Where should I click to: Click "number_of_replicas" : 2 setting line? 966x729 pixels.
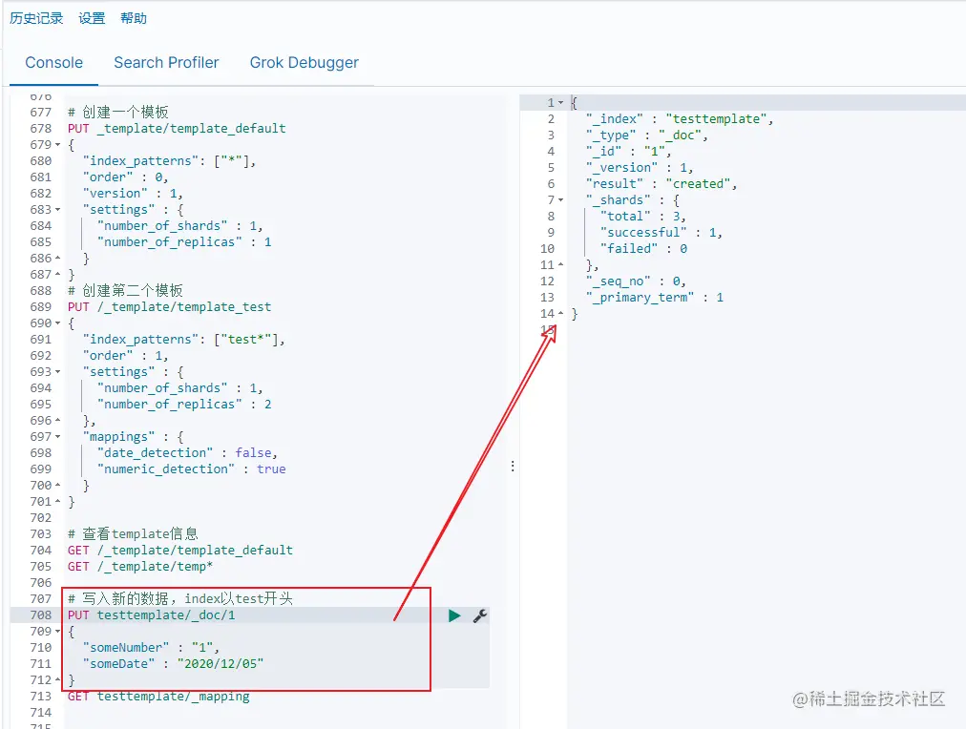click(184, 405)
